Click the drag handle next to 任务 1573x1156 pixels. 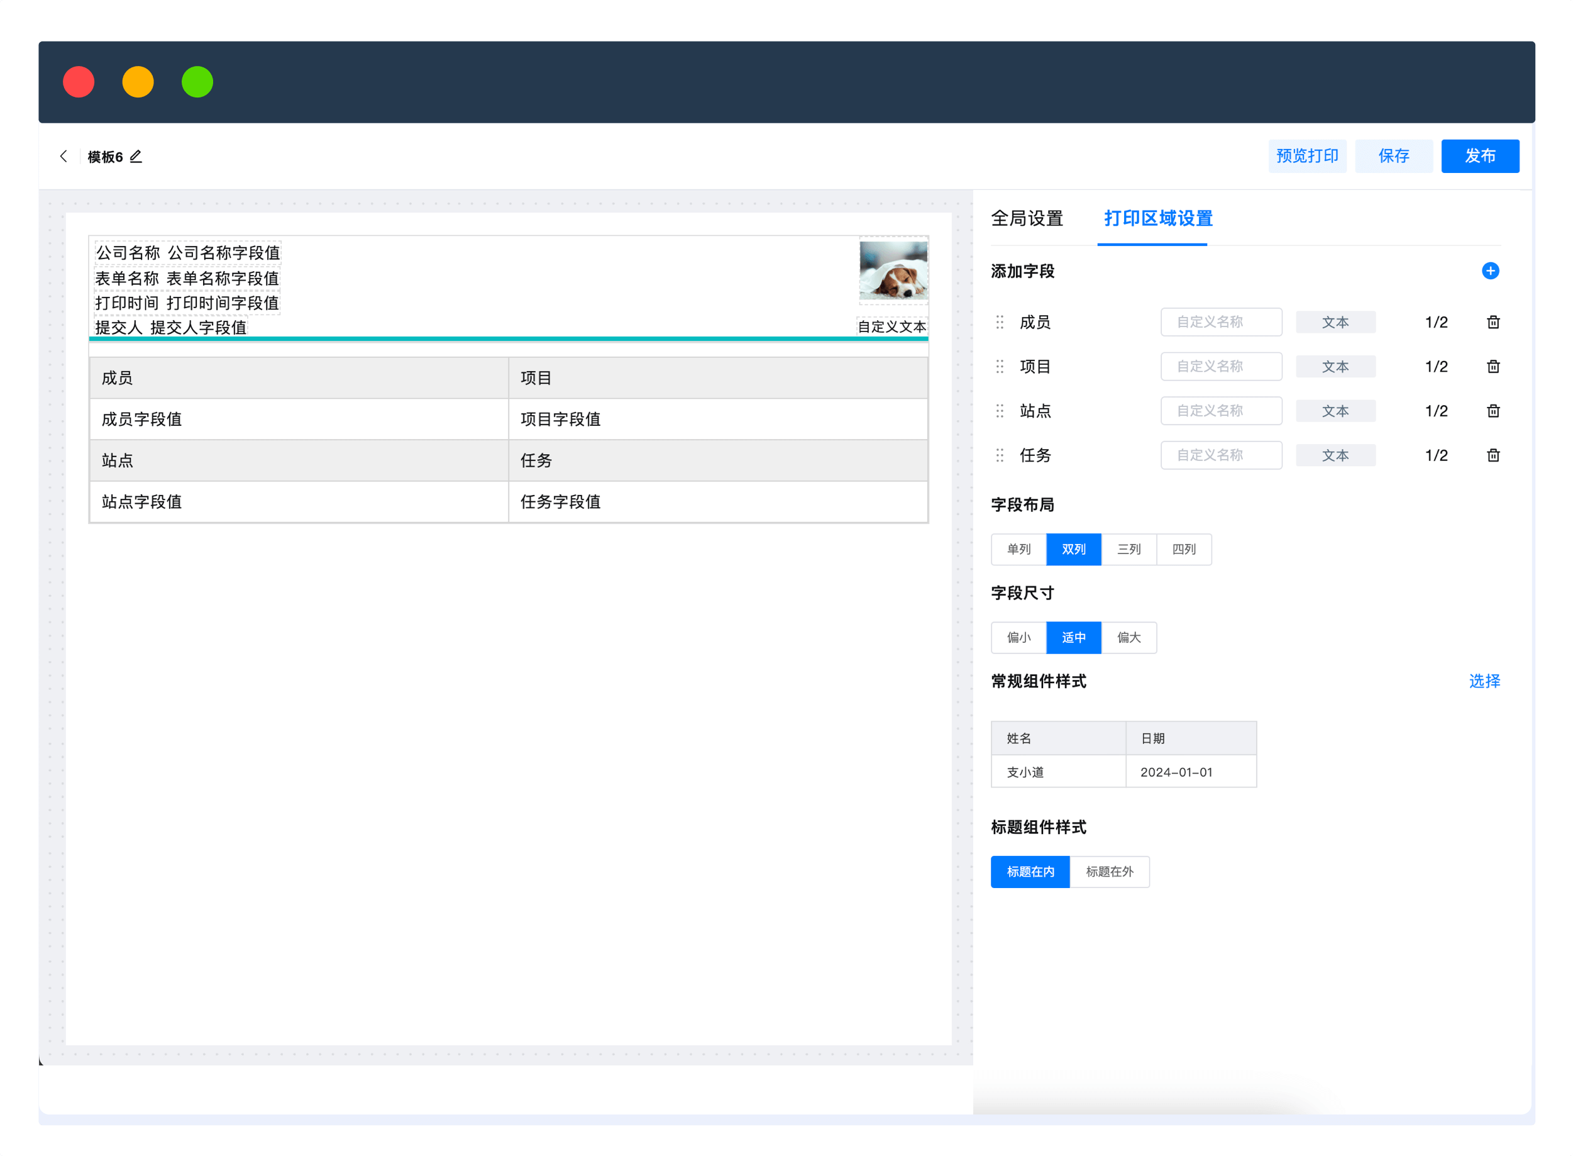pos(1000,455)
